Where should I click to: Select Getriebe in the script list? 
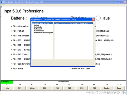click(38, 27)
